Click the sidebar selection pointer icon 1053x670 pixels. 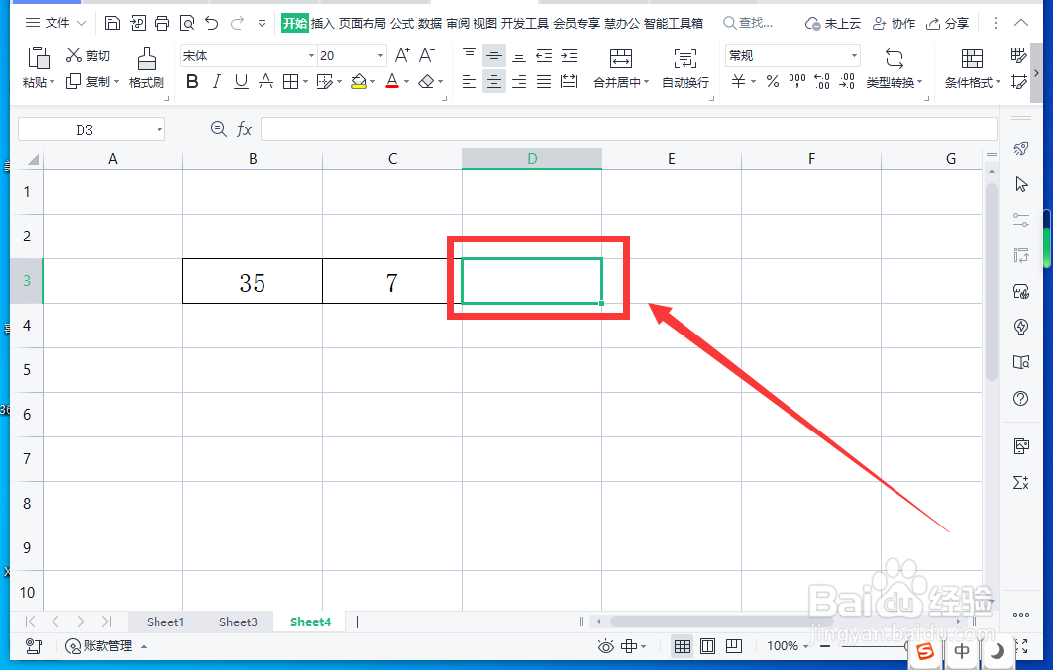click(x=1020, y=184)
